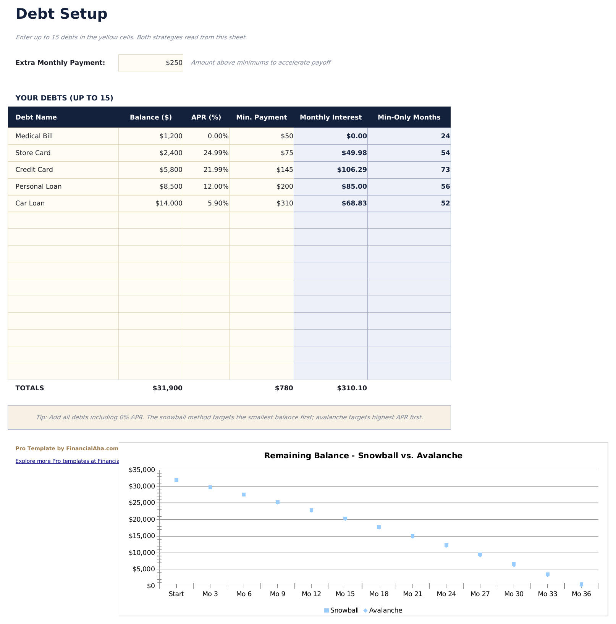Select the Mo 36 axis label
This screenshot has height=624, width=616.
(581, 594)
